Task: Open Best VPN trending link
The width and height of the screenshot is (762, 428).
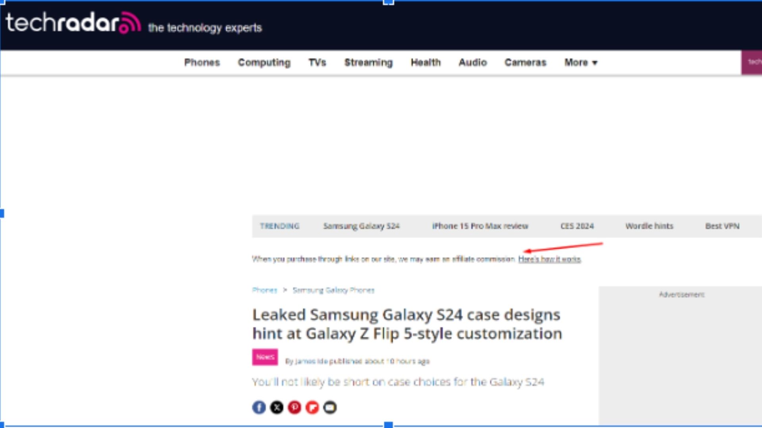Action: 722,226
